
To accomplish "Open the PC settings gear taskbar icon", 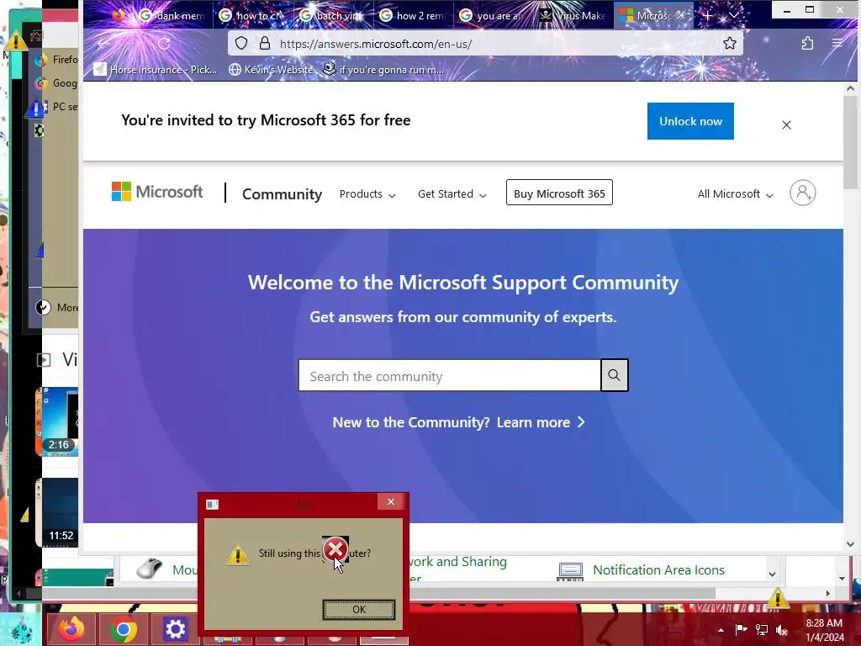I will point(175,629).
